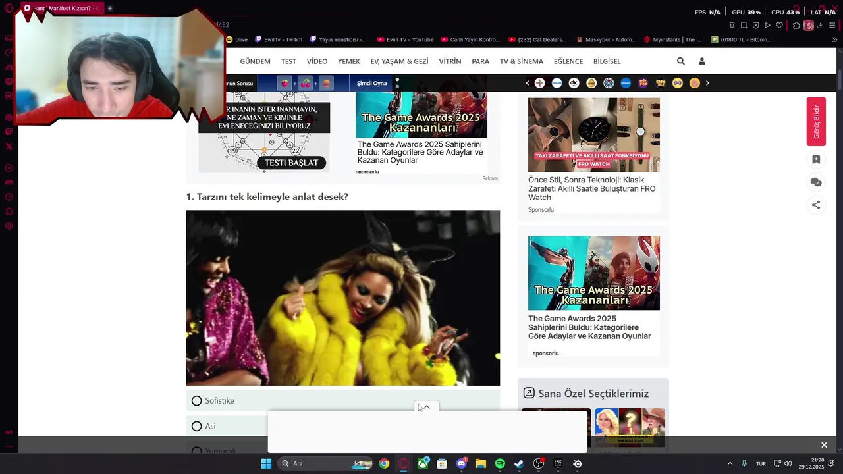Click the Görüş Bildir feedback button

[816, 121]
